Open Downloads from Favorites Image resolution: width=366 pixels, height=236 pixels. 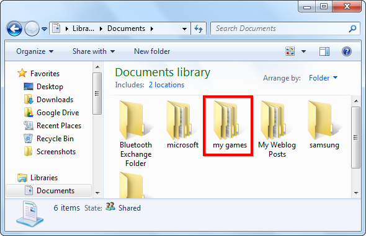click(55, 100)
